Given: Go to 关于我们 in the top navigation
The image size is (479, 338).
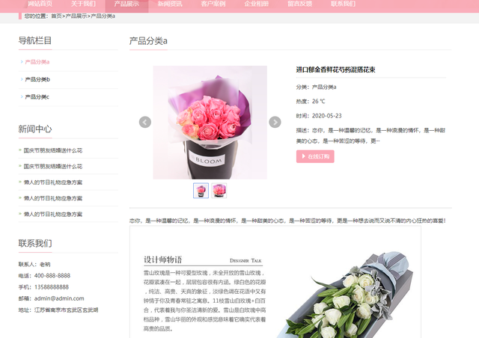Looking at the screenshot, I should (x=83, y=4).
